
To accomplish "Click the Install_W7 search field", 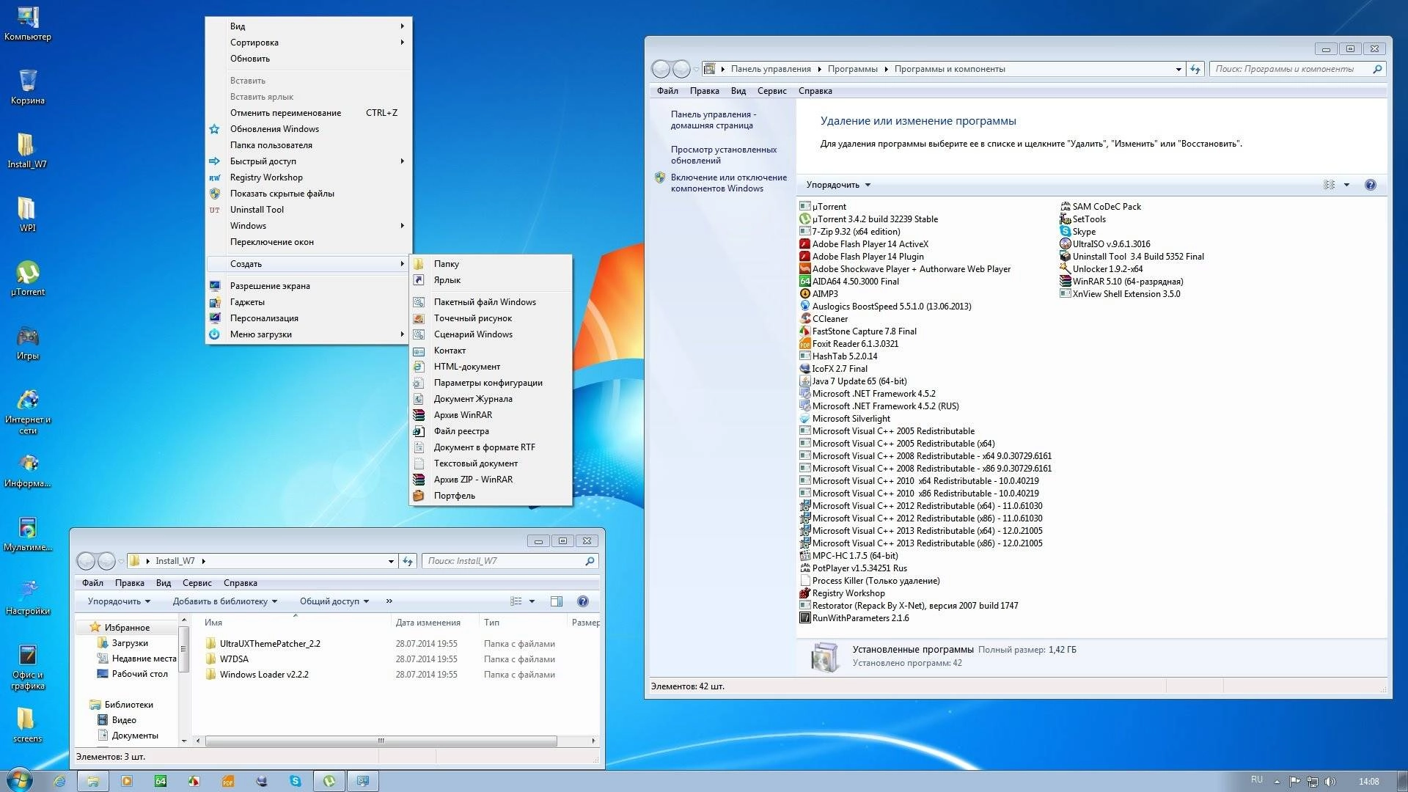I will pyautogui.click(x=510, y=561).
